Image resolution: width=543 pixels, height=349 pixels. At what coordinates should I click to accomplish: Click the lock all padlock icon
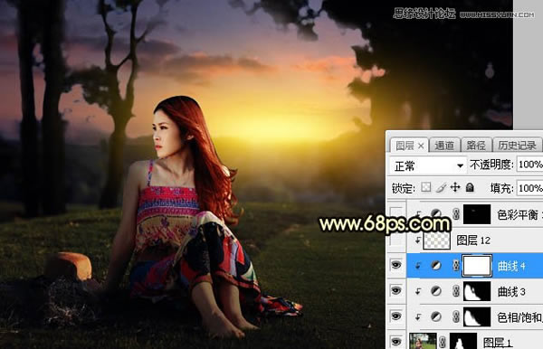click(x=470, y=187)
